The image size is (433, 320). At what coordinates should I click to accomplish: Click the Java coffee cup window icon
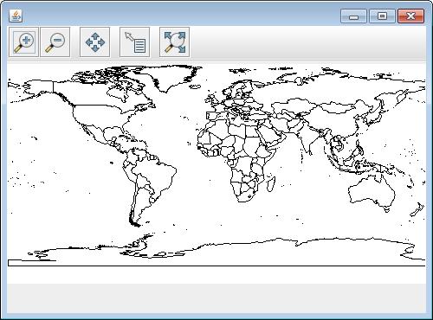16,16
